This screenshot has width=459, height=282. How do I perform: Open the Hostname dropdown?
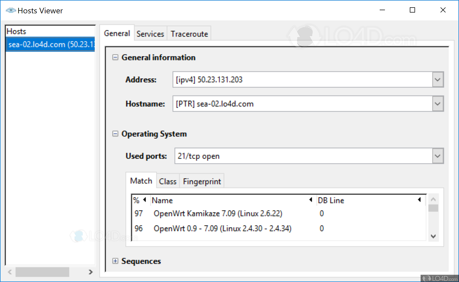point(438,104)
